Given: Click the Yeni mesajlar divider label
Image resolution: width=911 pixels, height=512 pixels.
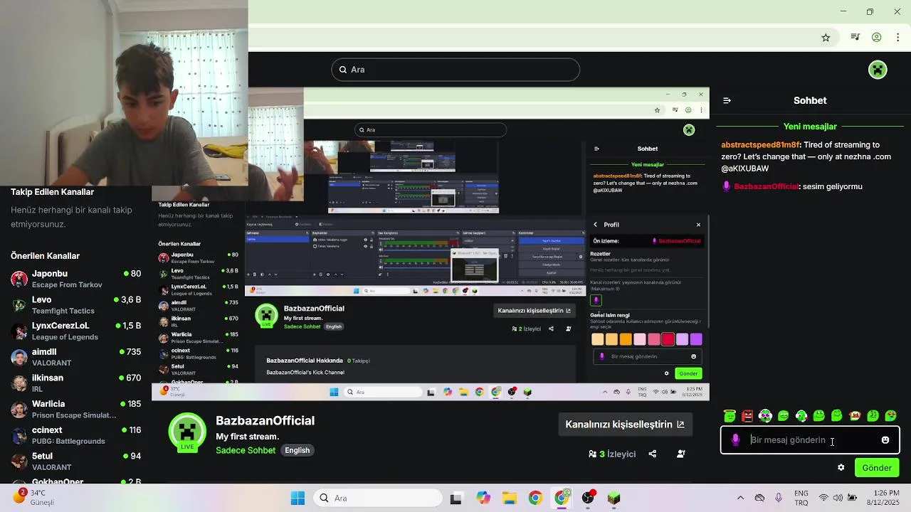Looking at the screenshot, I should click(810, 127).
